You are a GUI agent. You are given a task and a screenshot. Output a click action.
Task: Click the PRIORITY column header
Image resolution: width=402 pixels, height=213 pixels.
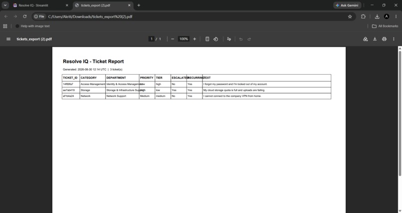[147, 78]
